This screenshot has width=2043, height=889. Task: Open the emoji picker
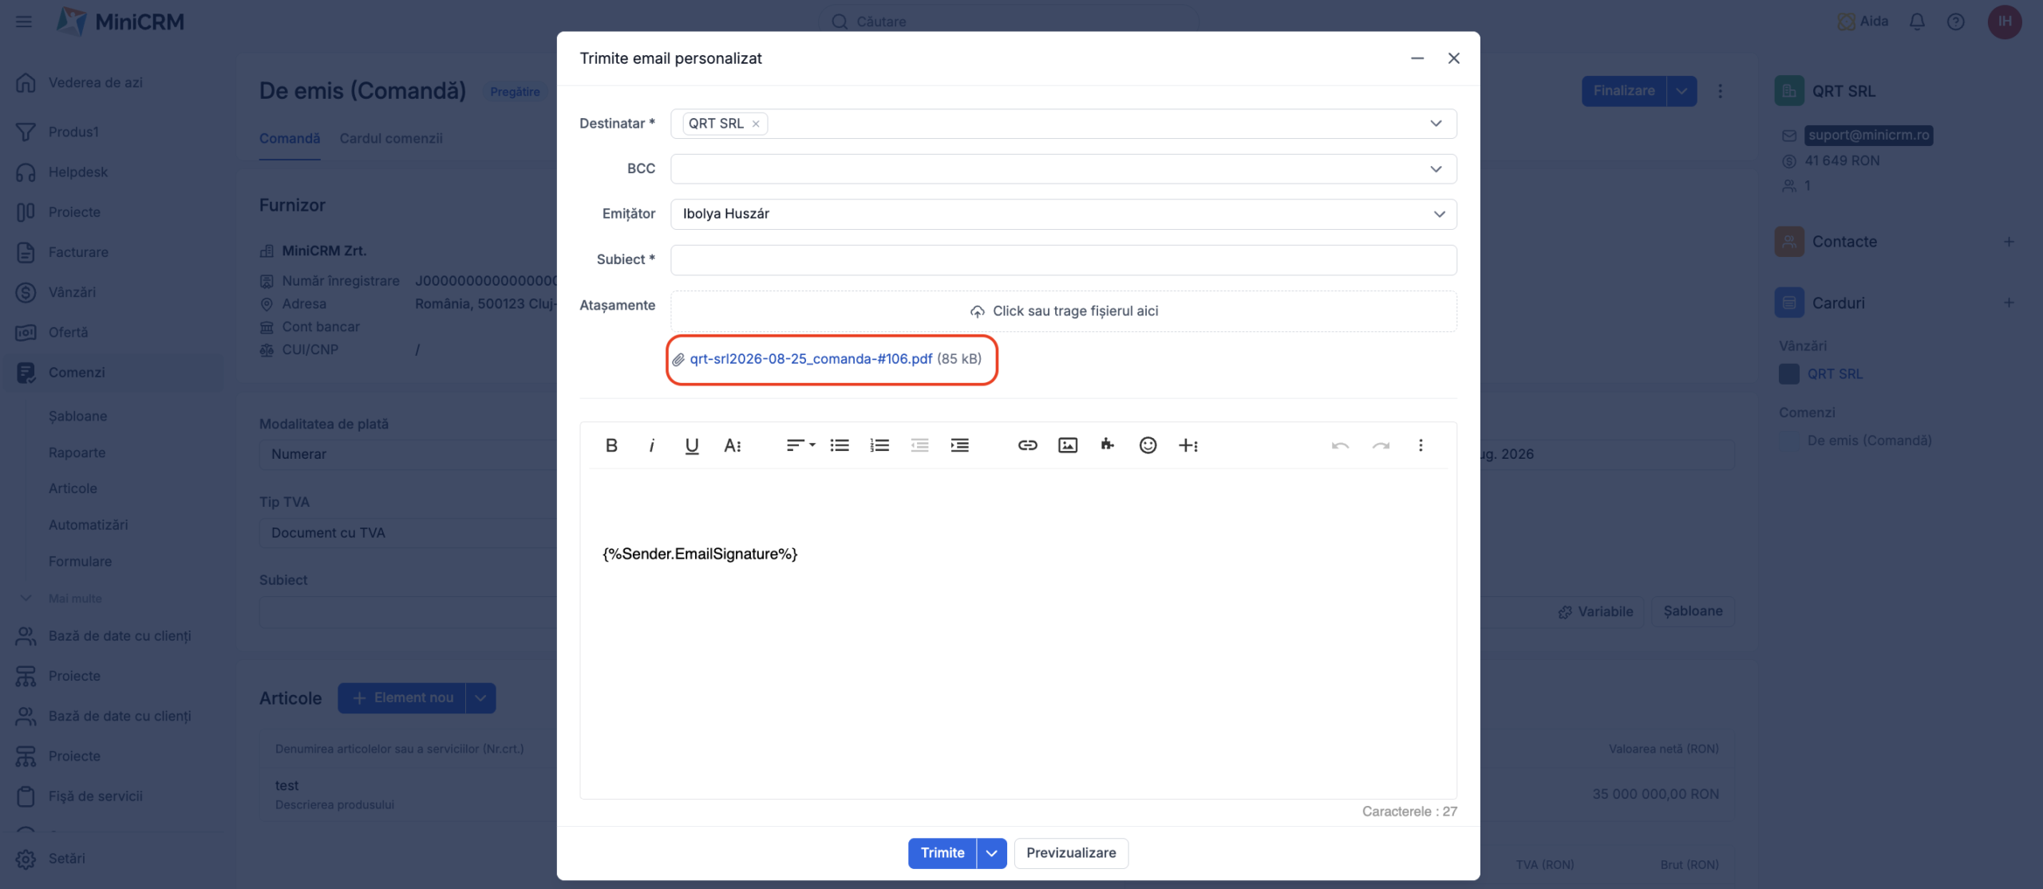point(1148,445)
